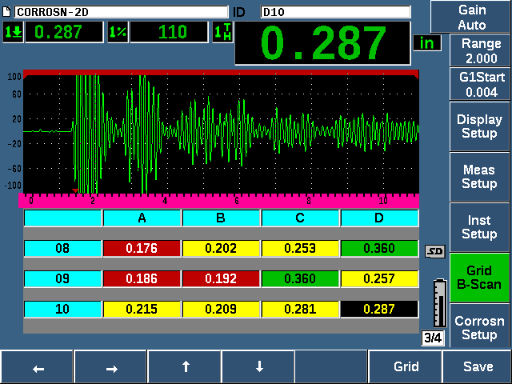Image resolution: width=512 pixels, height=384 pixels.
Task: Select highlighted grid cell D10 0.287
Action: click(x=379, y=309)
